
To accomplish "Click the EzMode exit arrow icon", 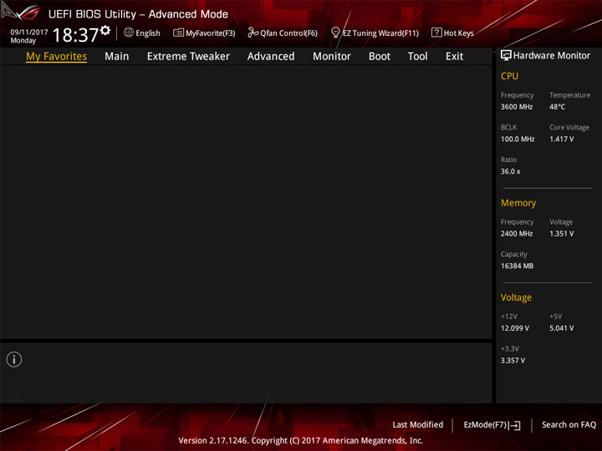I will coord(515,425).
